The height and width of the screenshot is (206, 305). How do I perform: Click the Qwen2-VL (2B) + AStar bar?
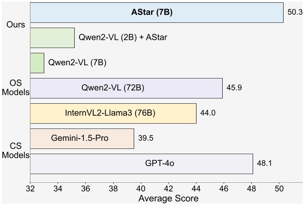click(52, 38)
